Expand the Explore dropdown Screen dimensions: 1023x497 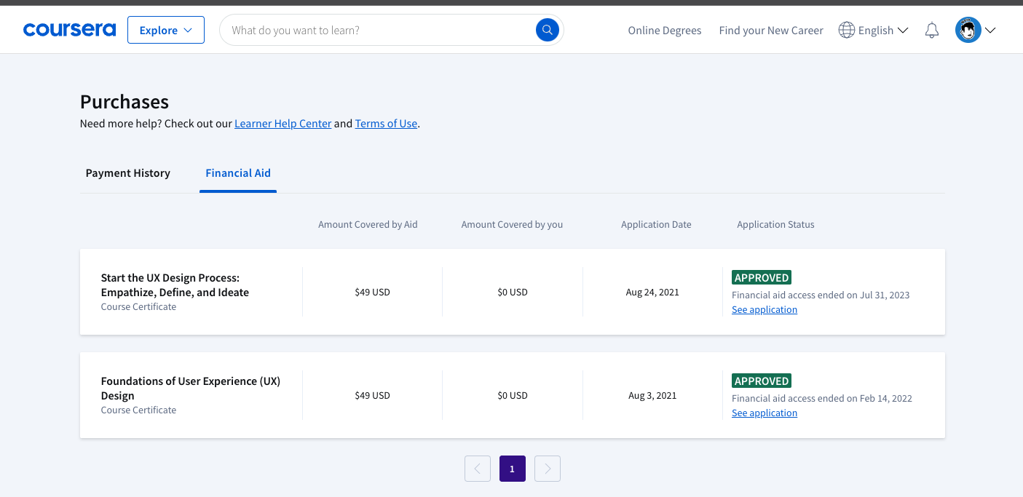click(166, 30)
